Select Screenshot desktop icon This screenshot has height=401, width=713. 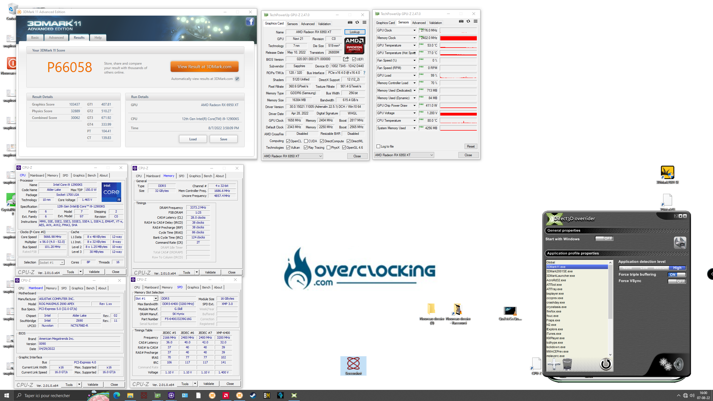pyautogui.click(x=353, y=366)
